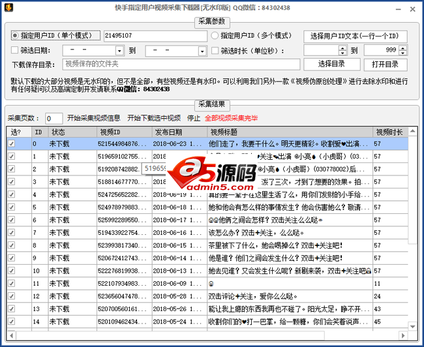Image resolution: width=424 pixels, height=347 pixels.
Task: Increase the minimum duration stepper value
Action: pos(343,48)
